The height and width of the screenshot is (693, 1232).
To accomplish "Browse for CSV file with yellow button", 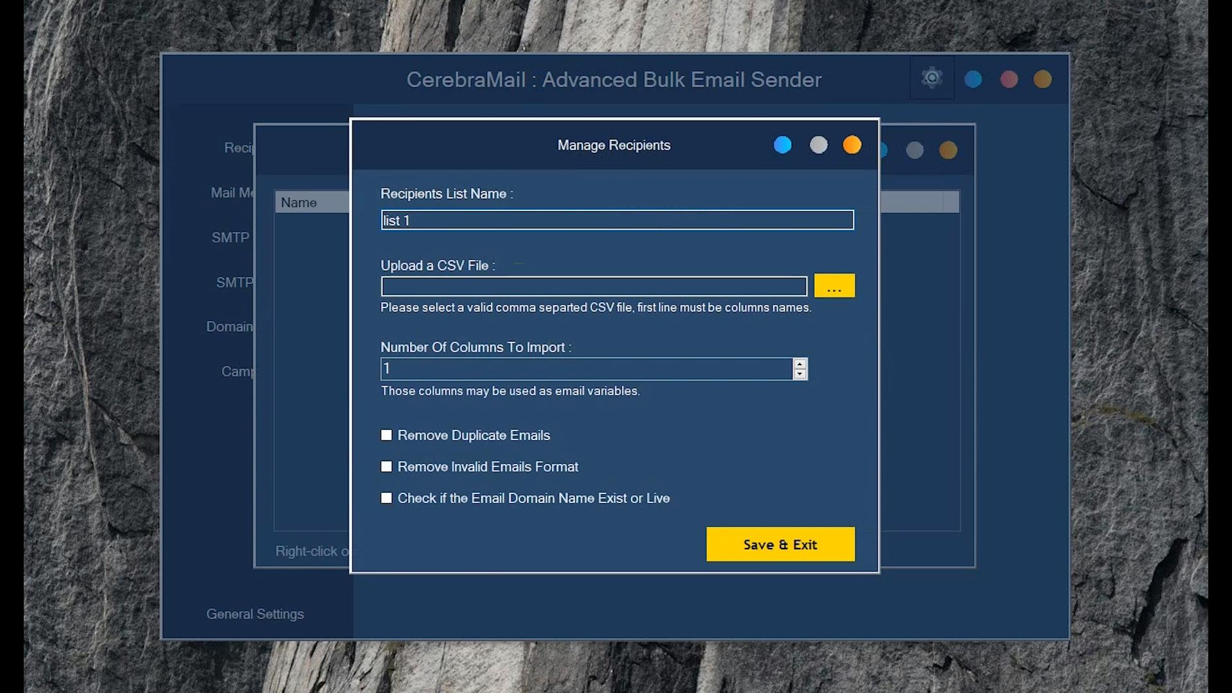I will click(834, 286).
